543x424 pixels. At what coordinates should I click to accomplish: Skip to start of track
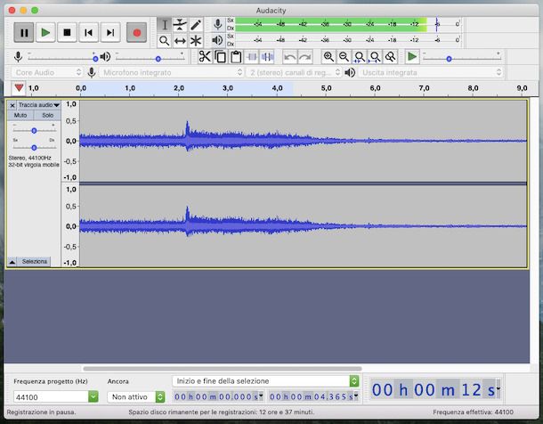(89, 33)
